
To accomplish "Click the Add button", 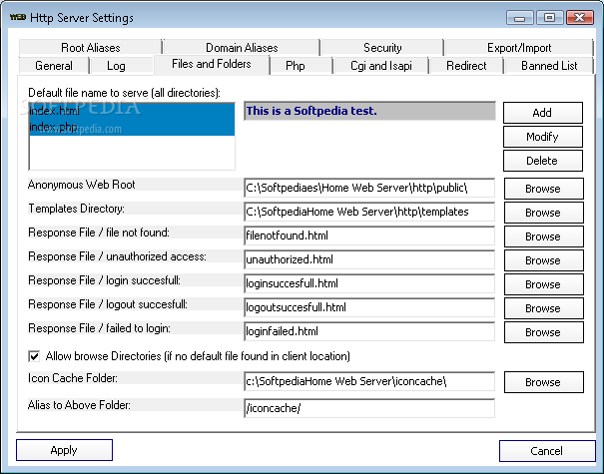I will (542, 113).
